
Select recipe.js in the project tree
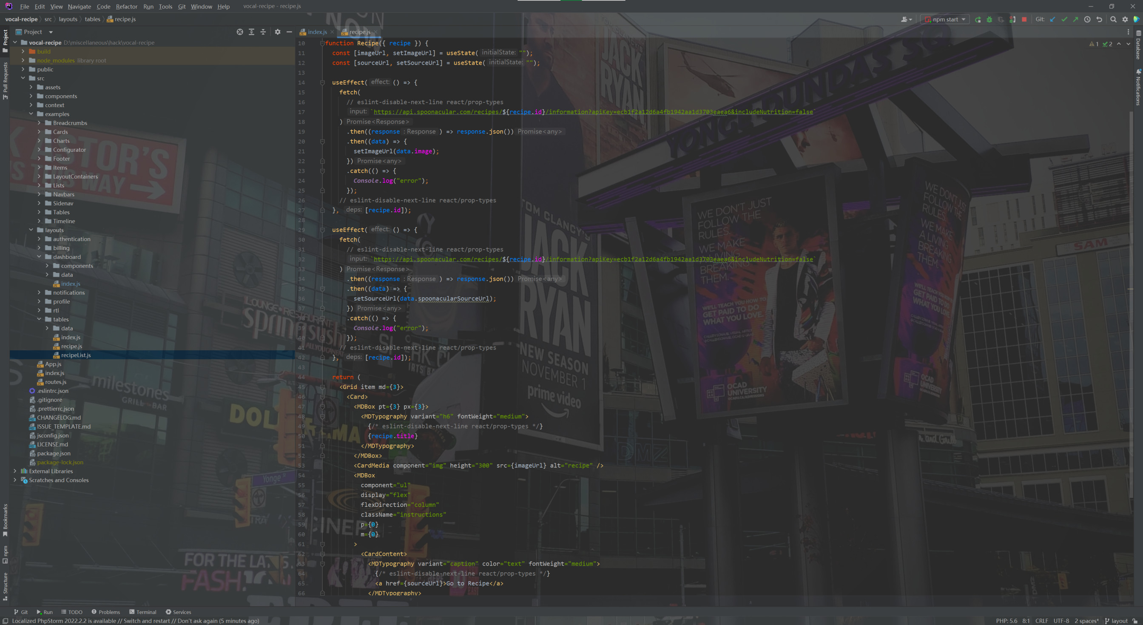[71, 346]
